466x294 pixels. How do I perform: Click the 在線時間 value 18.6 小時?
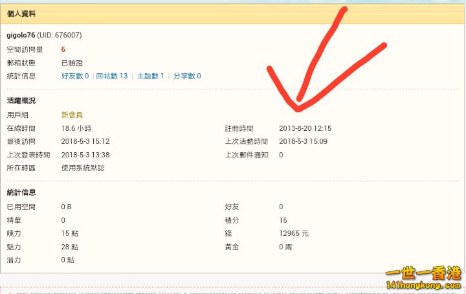pos(76,128)
